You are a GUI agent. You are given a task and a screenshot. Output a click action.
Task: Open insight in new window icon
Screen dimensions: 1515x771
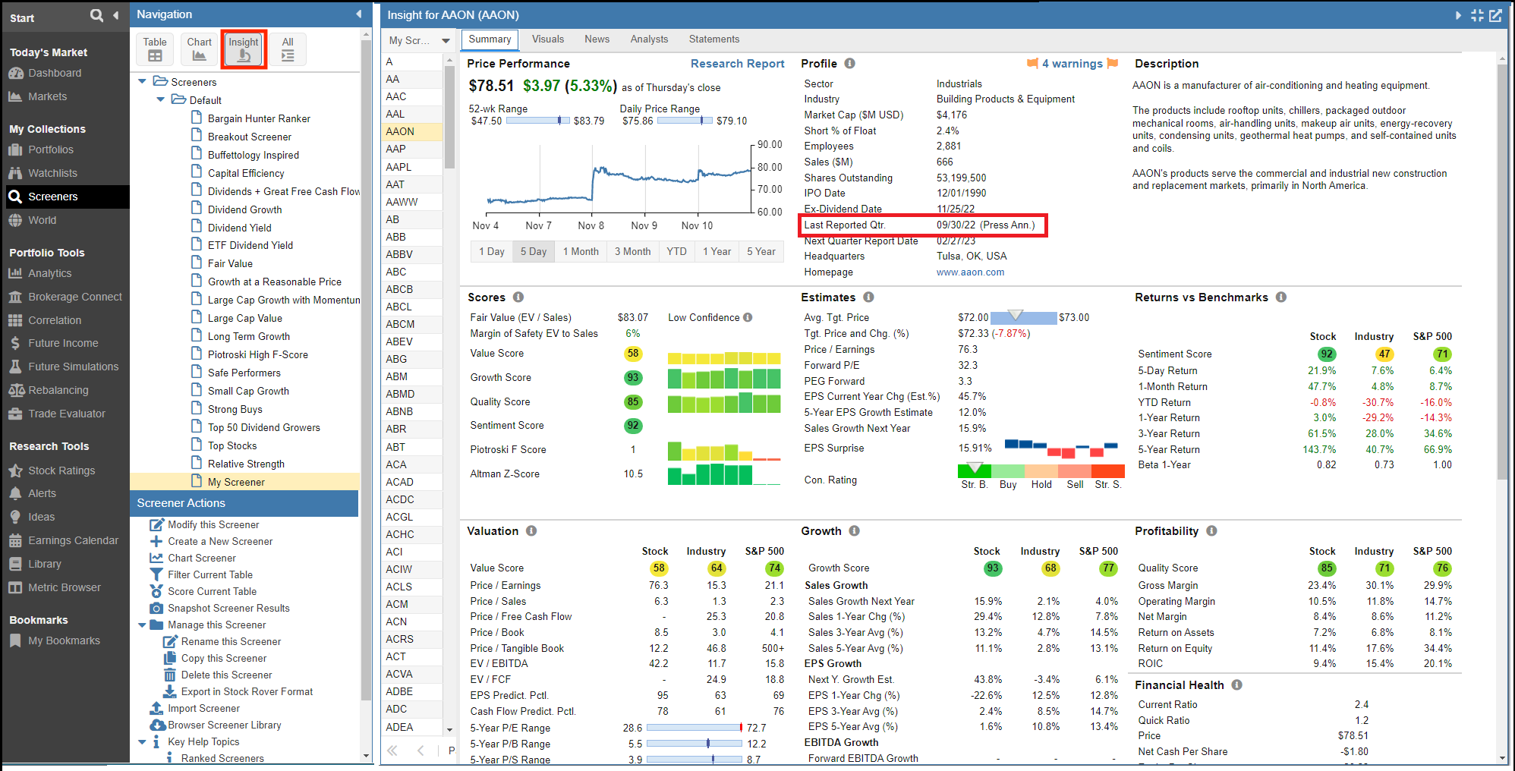pyautogui.click(x=1495, y=15)
